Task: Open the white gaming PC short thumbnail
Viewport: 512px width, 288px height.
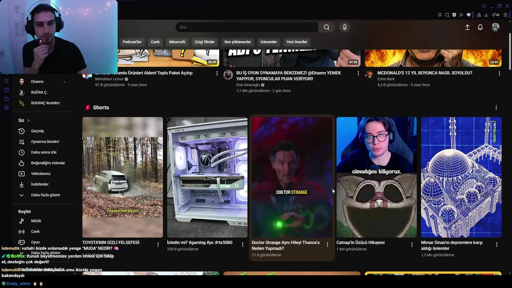Action: [207, 177]
